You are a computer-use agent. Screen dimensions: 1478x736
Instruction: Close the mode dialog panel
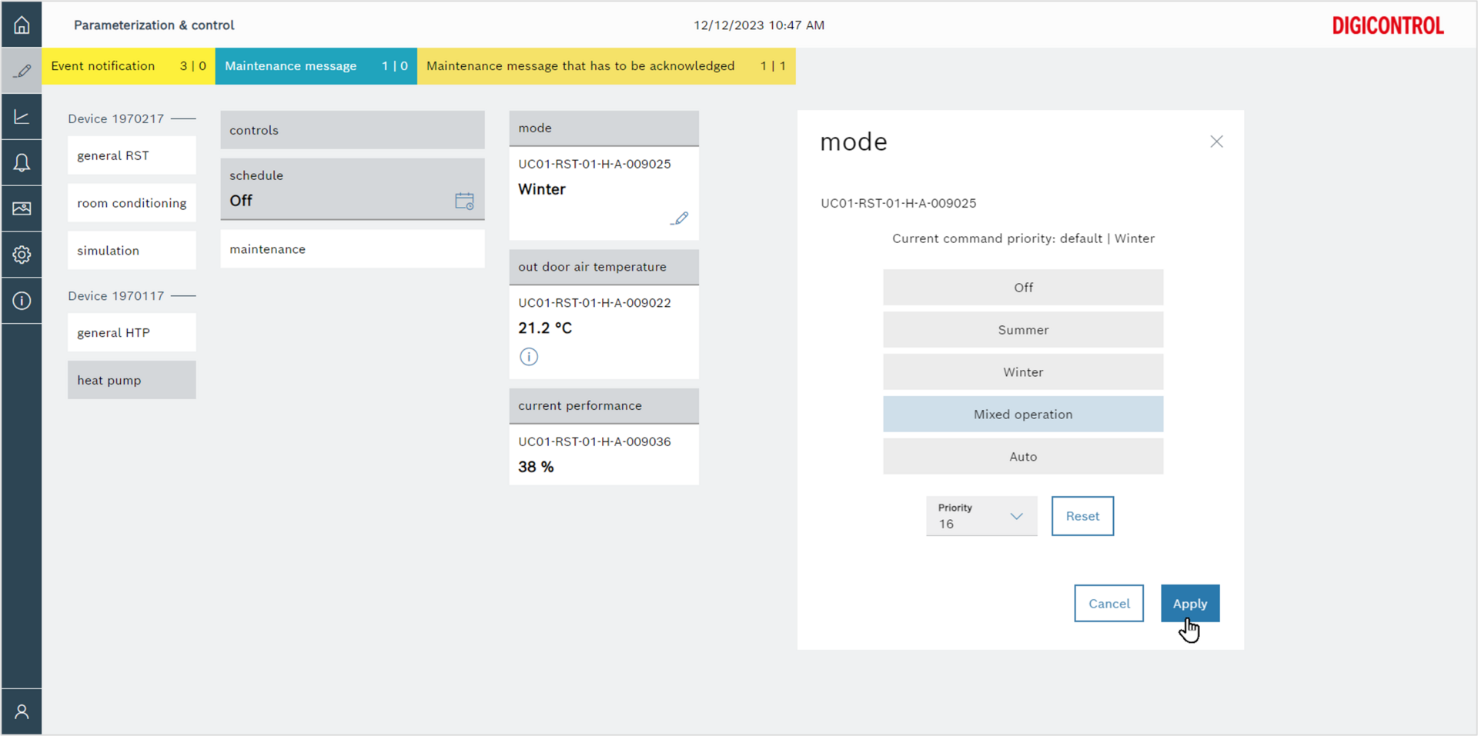coord(1216,142)
